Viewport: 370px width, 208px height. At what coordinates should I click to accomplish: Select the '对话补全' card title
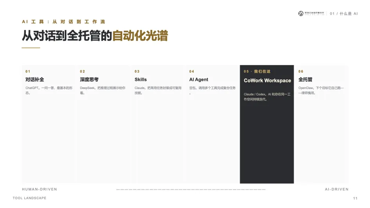(x=35, y=80)
